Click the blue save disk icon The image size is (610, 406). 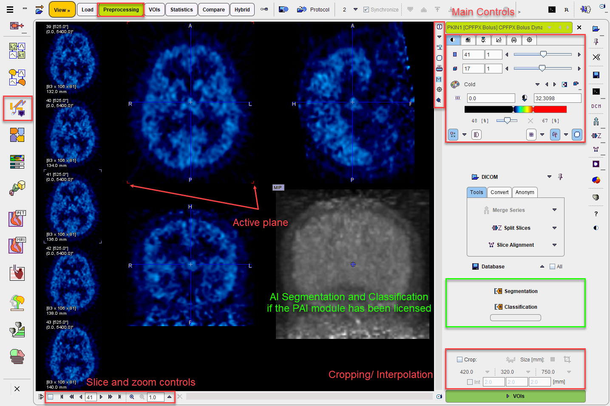pyautogui.click(x=596, y=75)
